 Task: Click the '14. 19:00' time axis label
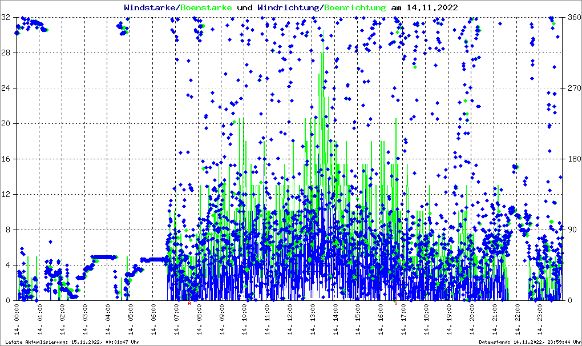[449, 319]
